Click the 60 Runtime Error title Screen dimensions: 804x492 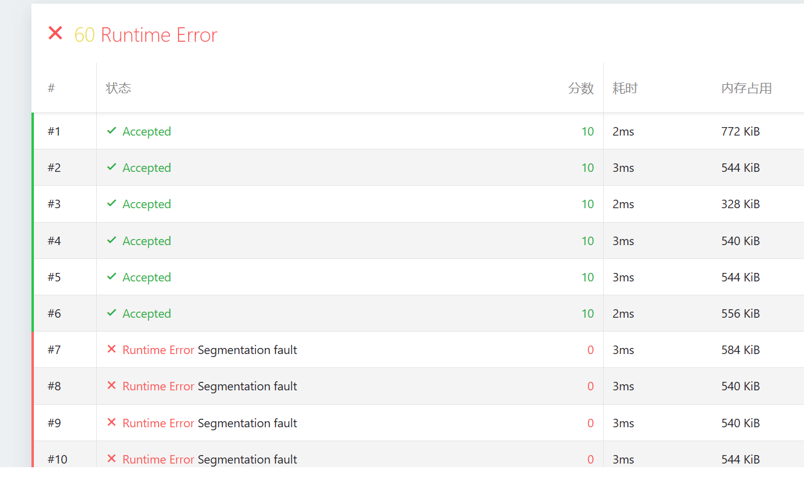[146, 35]
